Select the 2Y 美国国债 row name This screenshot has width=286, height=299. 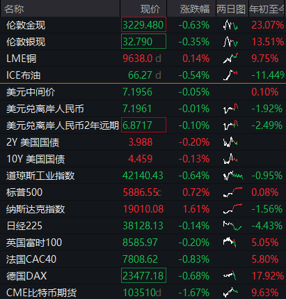click(33, 142)
